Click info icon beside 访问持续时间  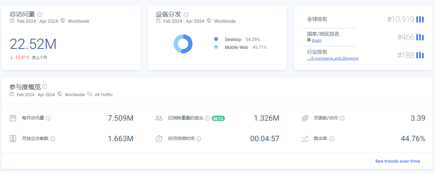click(x=199, y=139)
